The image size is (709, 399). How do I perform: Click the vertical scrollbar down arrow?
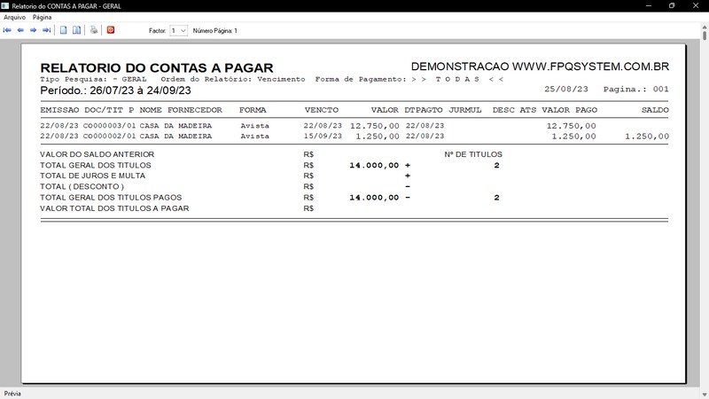(705, 395)
